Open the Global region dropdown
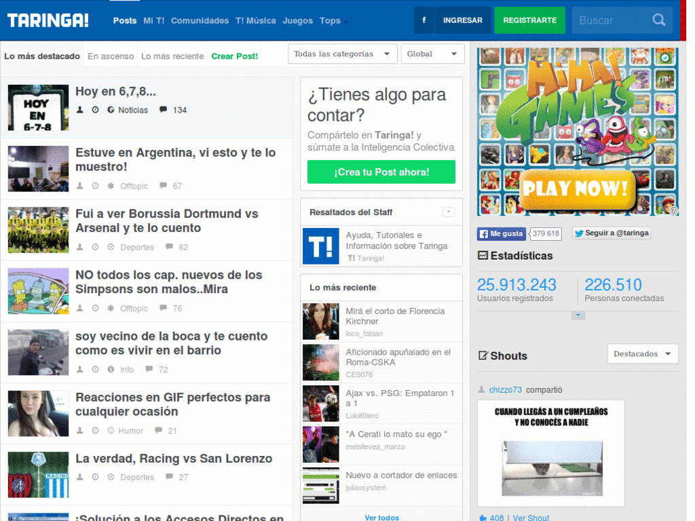Viewport: 695px width, 521px height. point(432,54)
